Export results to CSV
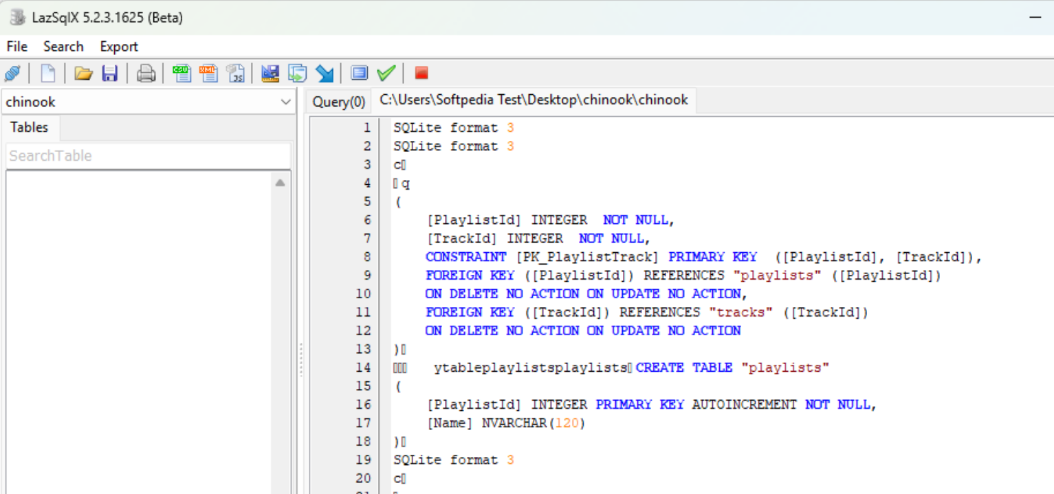 [x=182, y=73]
